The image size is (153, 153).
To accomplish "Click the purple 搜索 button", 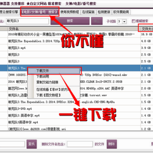I will pyautogui.click(x=70, y=21).
